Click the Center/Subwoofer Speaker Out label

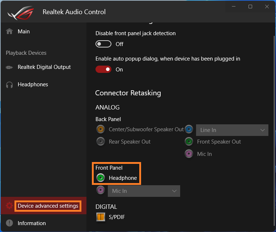(x=146, y=129)
